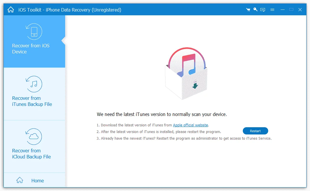The width and height of the screenshot is (310, 191).
Task: Click the key register icon
Action: coord(255,9)
